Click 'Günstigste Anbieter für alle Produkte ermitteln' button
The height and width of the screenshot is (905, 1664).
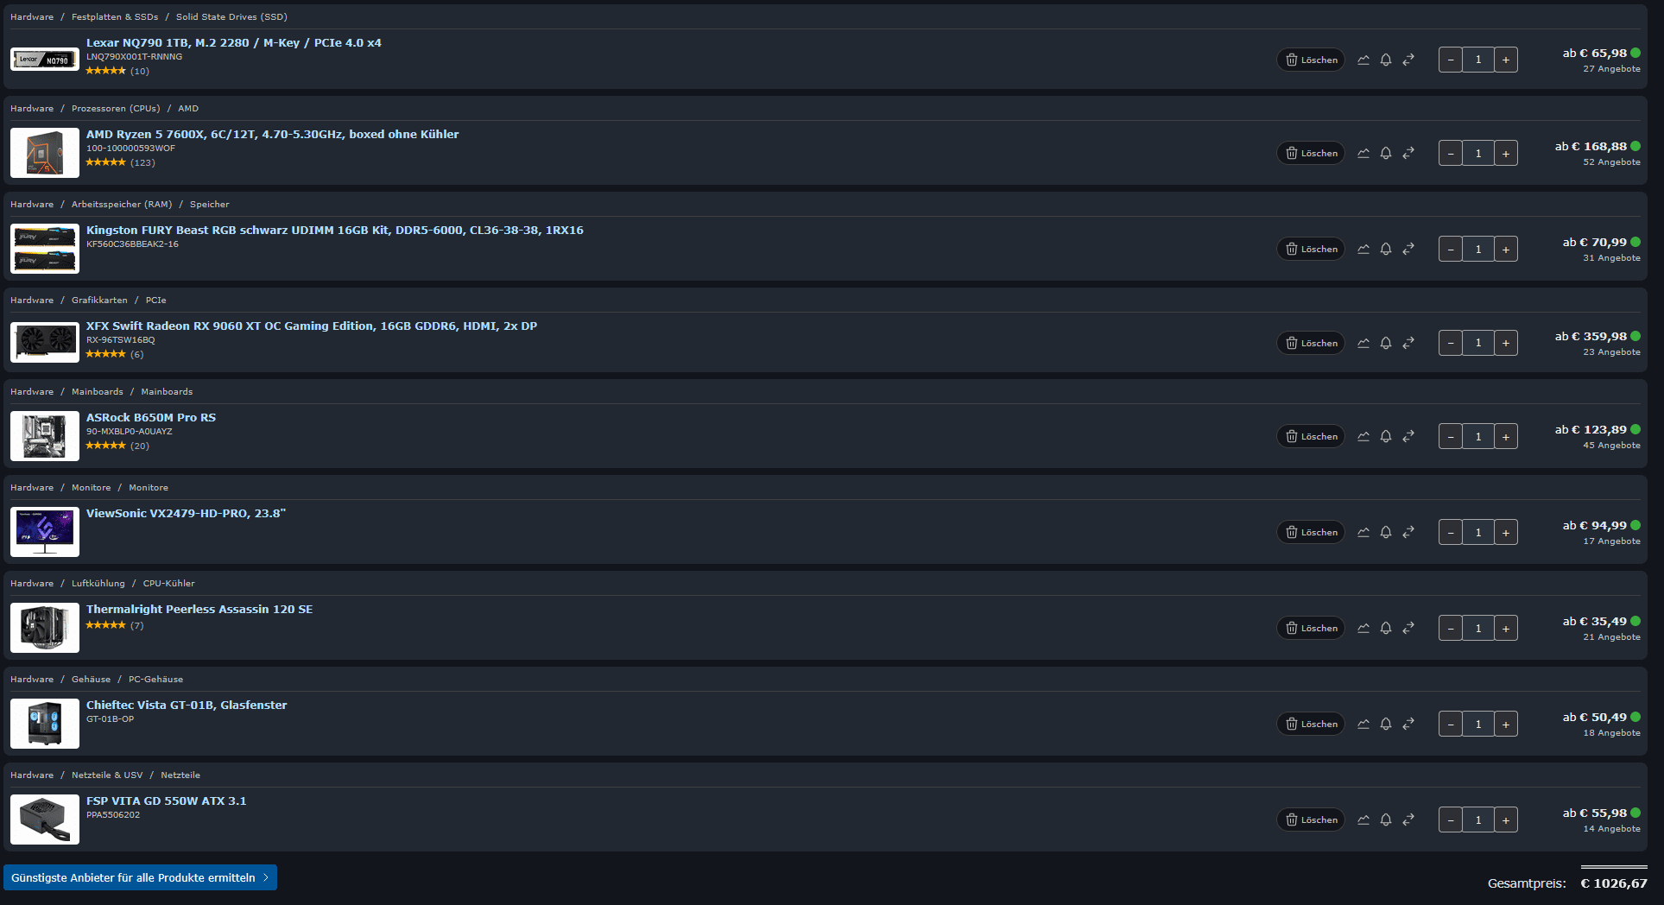(140, 877)
